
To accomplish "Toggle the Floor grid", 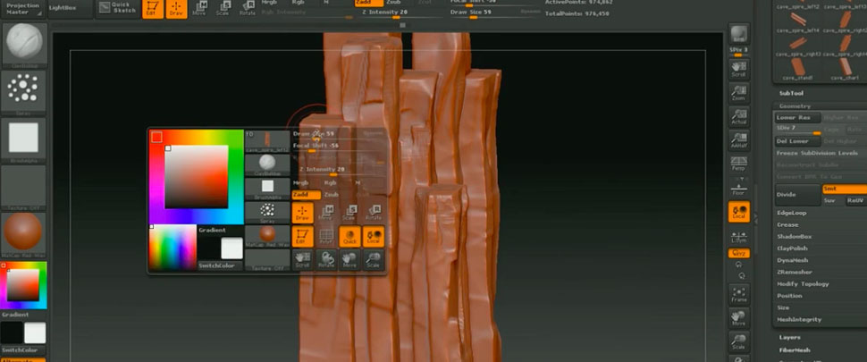I will tap(738, 189).
